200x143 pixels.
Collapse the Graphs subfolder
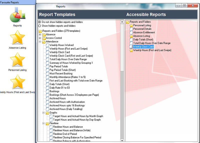(43, 113)
